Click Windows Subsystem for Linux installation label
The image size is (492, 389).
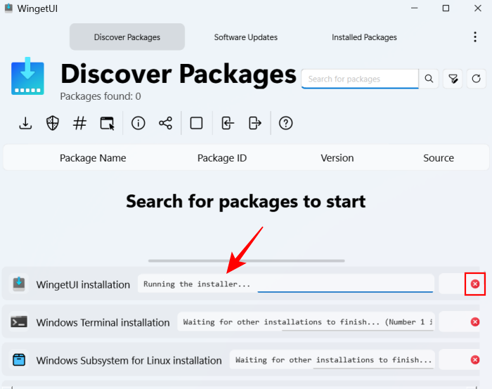click(129, 360)
